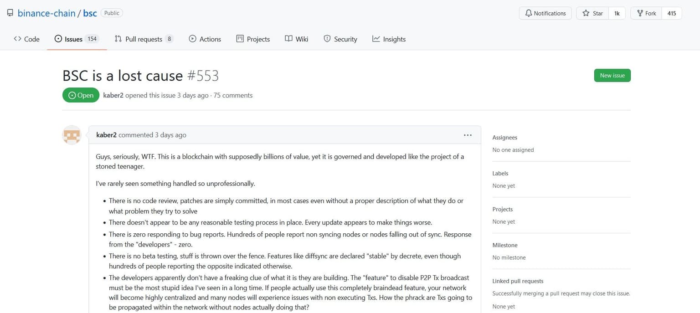
Task: Open the Code tab
Action: [x=27, y=39]
